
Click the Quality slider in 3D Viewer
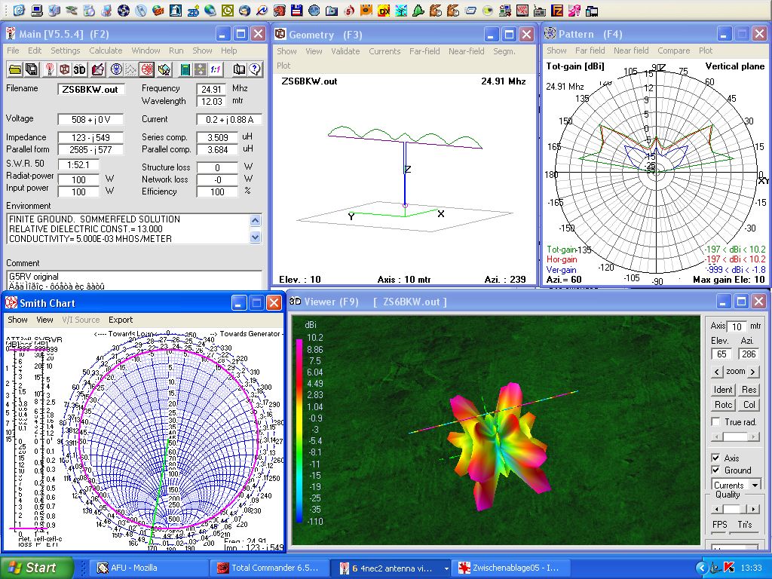click(x=736, y=510)
